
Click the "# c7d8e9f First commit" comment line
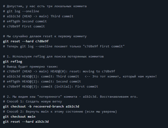tap(24, 26)
